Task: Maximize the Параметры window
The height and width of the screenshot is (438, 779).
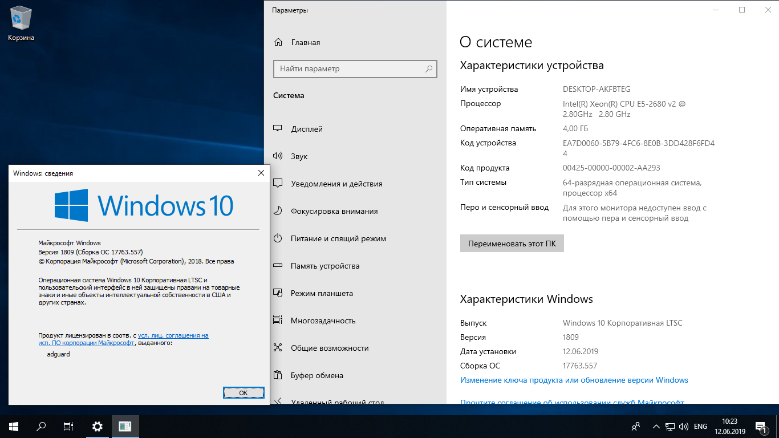Action: 742,10
